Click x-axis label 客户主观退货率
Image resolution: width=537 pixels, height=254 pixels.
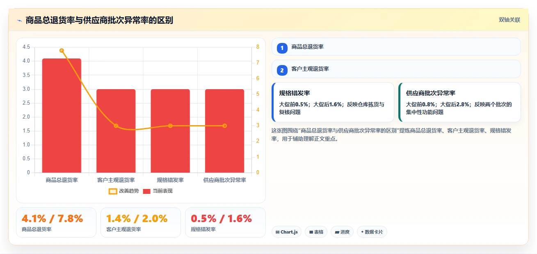click(116, 180)
